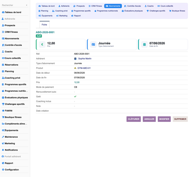Screen dimensions: 193x177
Task: Open Réservations icon in sidebar
Action: point(3,65)
